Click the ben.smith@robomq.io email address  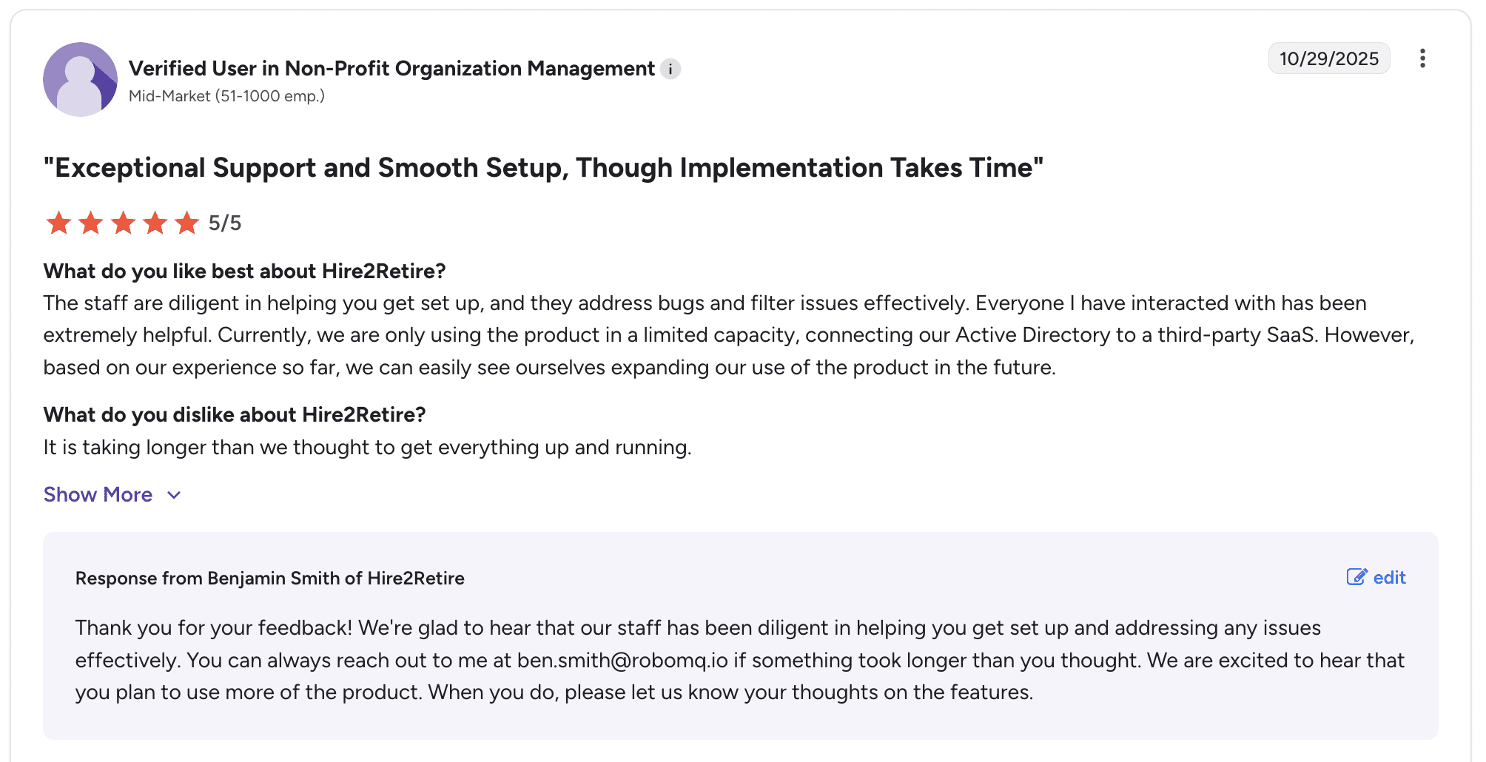pos(622,660)
